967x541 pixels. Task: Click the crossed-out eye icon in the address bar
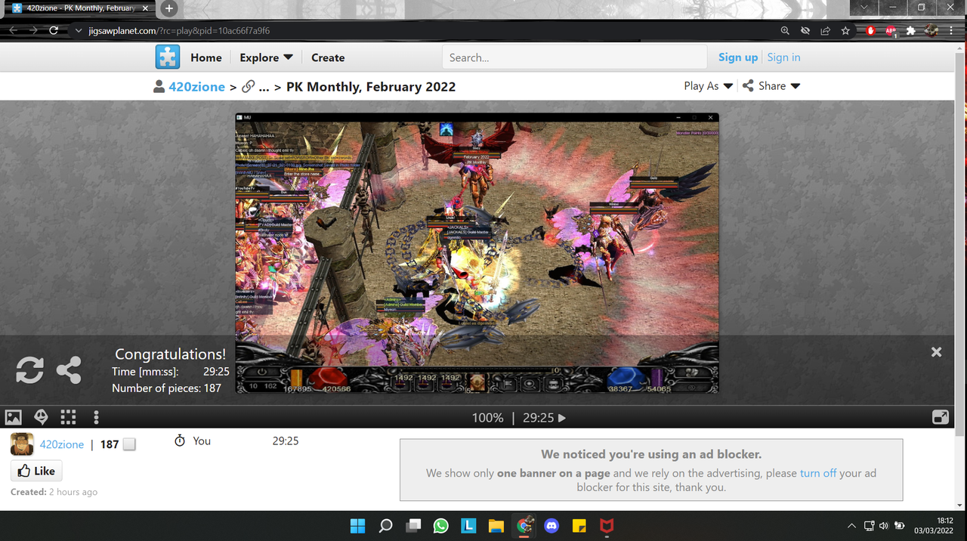tap(805, 31)
